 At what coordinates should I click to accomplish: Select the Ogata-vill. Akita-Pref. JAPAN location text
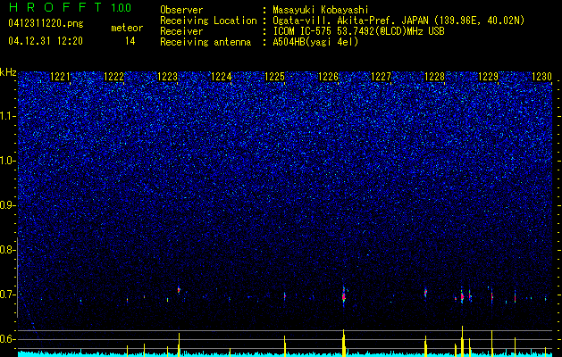pyautogui.click(x=398, y=21)
